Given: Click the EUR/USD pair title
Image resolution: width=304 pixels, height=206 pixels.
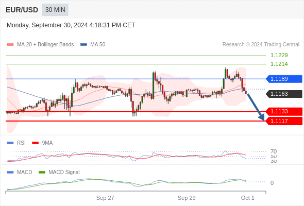Looking at the screenshot, I should (x=22, y=10).
